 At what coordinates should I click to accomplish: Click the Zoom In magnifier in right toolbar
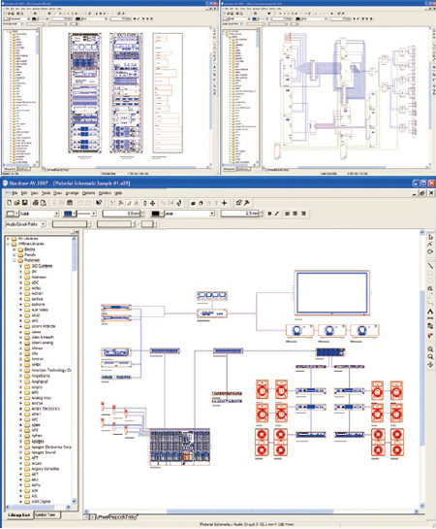tap(430, 349)
